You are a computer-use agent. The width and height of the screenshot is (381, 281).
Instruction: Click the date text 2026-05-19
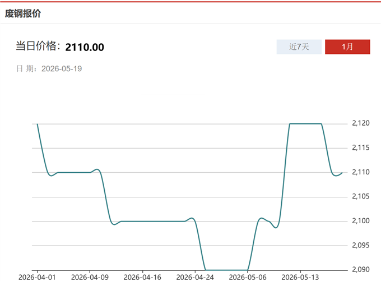tap(62, 68)
